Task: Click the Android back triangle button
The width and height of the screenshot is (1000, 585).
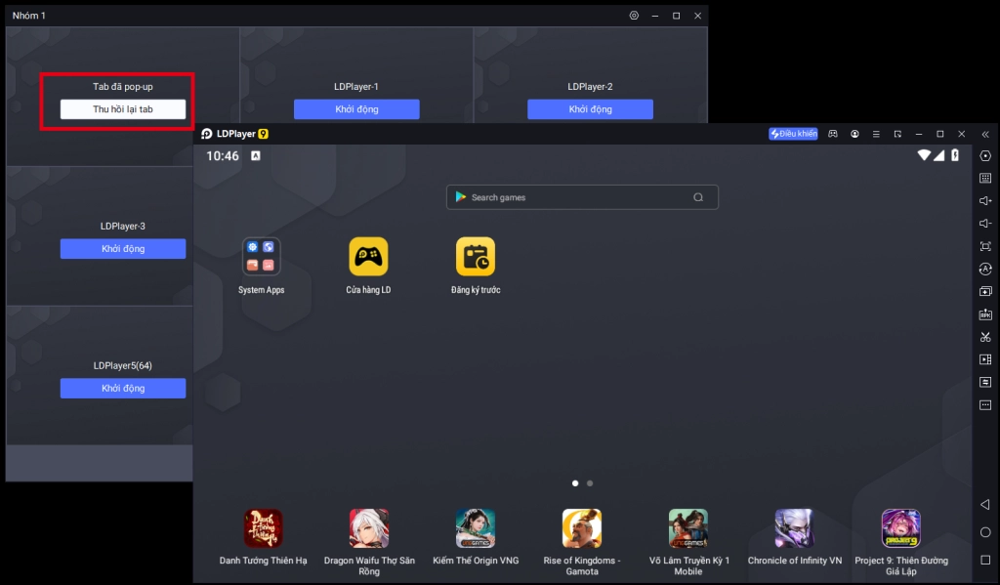Action: 984,504
